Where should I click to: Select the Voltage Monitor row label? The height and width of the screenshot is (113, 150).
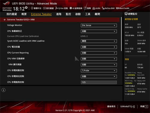pos(15,25)
